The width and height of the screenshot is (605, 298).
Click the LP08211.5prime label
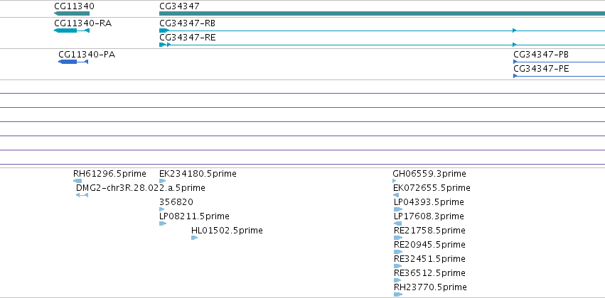point(195,216)
